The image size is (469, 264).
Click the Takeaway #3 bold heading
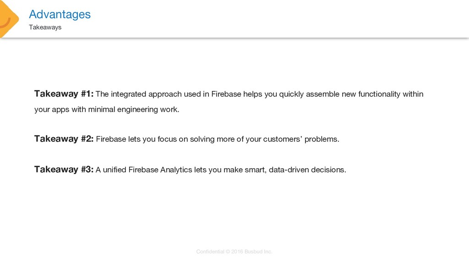pos(64,170)
